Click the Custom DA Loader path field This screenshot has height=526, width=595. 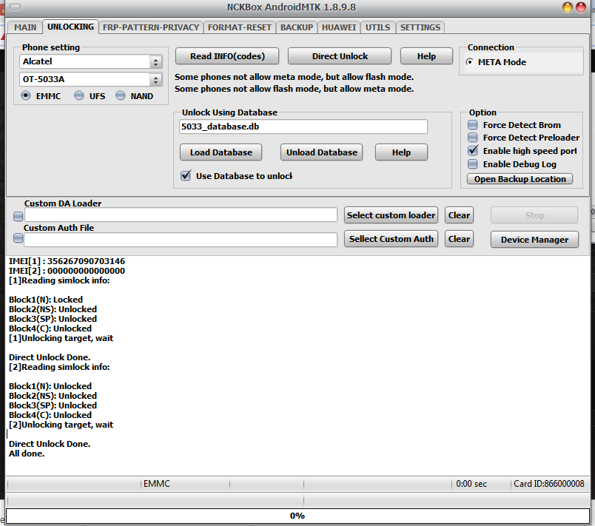(x=181, y=215)
